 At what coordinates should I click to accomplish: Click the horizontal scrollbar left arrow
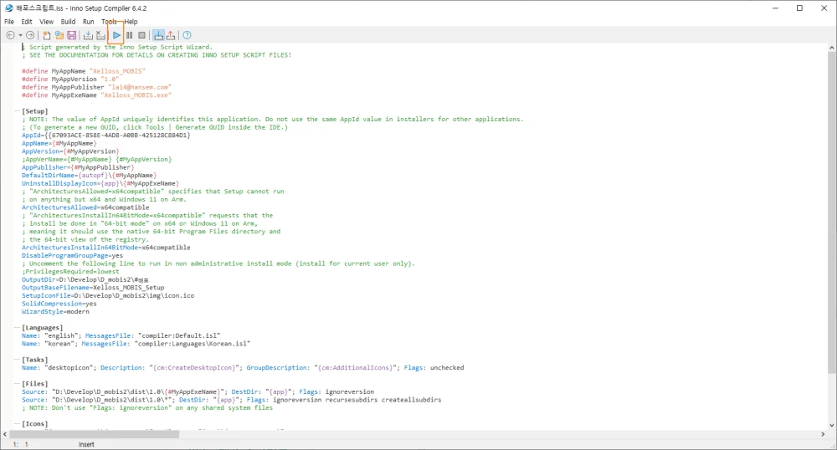pos(5,435)
